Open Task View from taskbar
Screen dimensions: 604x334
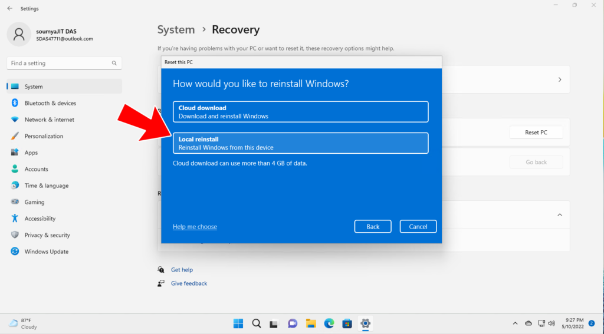[x=274, y=323]
